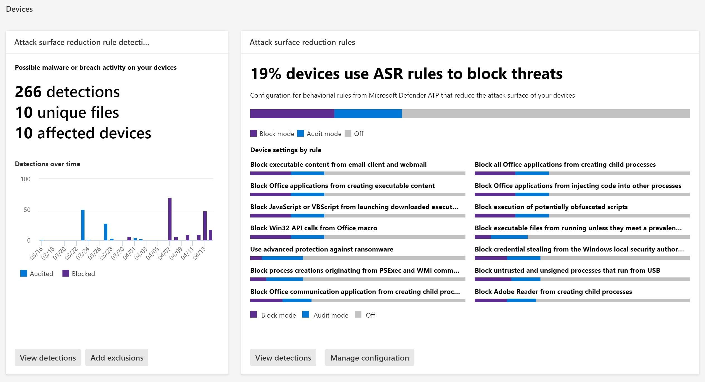The height and width of the screenshot is (382, 705).
Task: Click Attack surface reduction rules card title
Action: coord(302,42)
